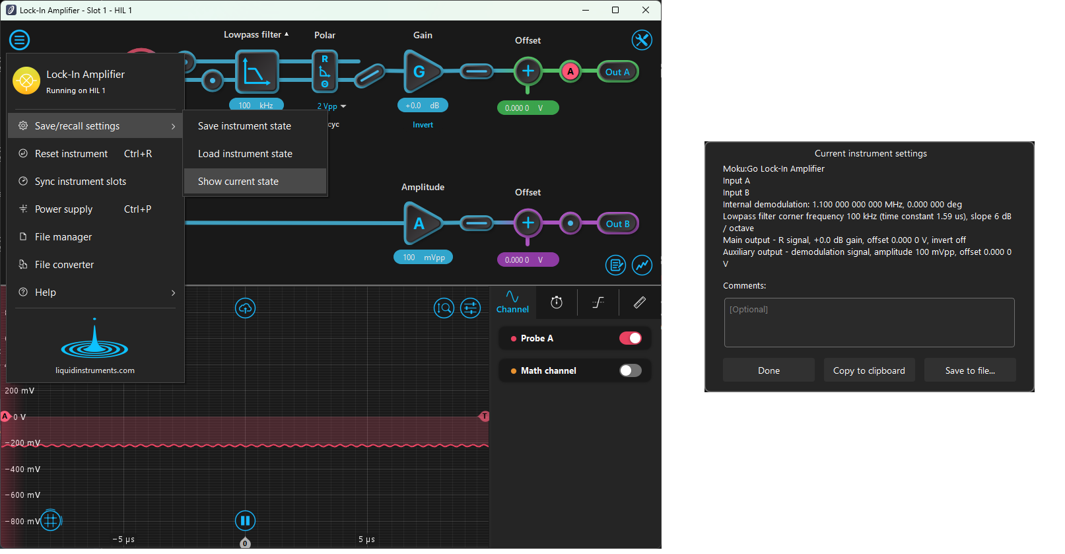
Task: Toggle the red Probe A point
Action: click(570, 71)
